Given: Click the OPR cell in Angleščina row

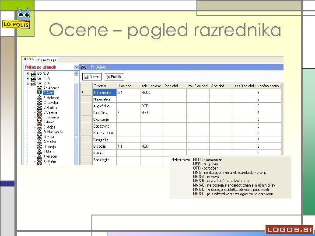Looking at the screenshot, I should point(151,106).
